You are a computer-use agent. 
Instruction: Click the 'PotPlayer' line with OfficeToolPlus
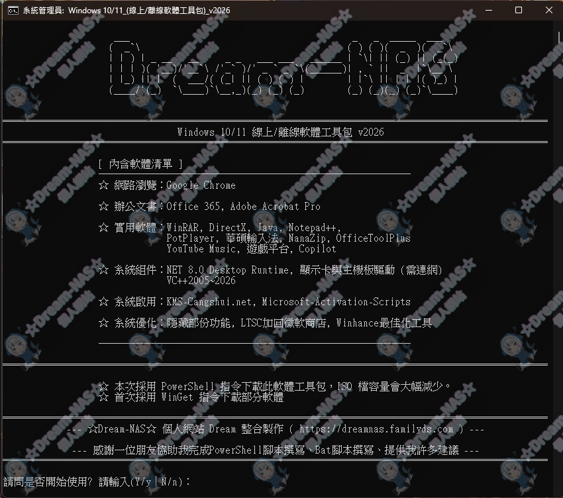pos(288,238)
